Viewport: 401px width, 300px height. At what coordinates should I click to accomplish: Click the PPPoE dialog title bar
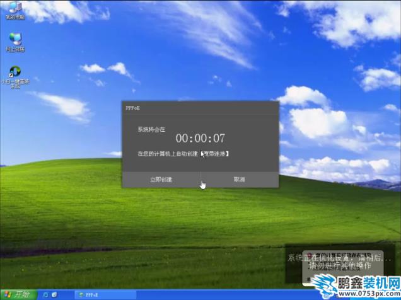200,108
